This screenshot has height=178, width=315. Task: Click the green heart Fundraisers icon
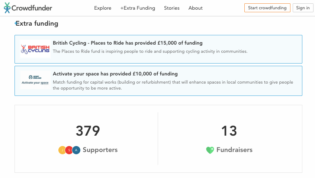click(210, 150)
